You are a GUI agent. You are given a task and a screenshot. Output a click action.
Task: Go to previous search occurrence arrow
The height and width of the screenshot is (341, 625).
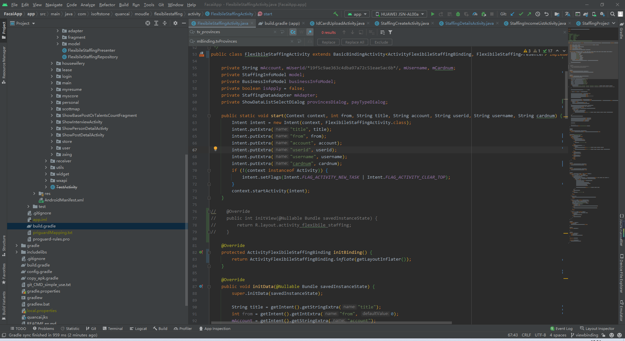click(x=344, y=32)
